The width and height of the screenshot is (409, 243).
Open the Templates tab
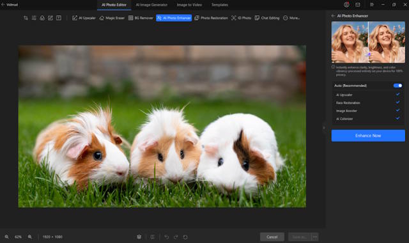[220, 4]
